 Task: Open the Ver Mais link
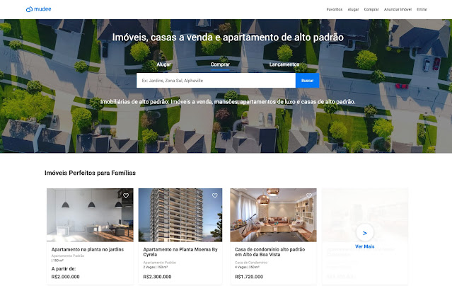click(365, 246)
